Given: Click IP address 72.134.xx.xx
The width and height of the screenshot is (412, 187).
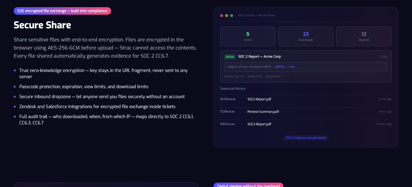Looking at the screenshot, I should click(x=227, y=112).
